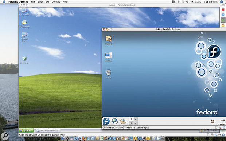226x141 pixels.
Task: Launch the web browser globe icon in Fedora panel
Action: pyautogui.click(x=115, y=121)
